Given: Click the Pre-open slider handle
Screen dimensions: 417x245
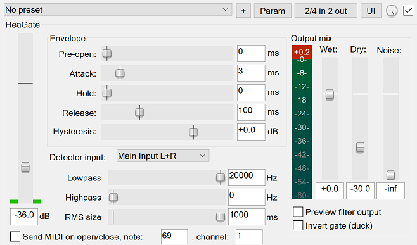Looking at the screenshot, I should click(107, 53).
